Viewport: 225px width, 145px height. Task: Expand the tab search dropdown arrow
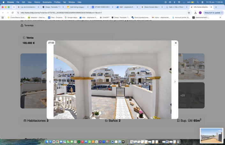[14, 7]
